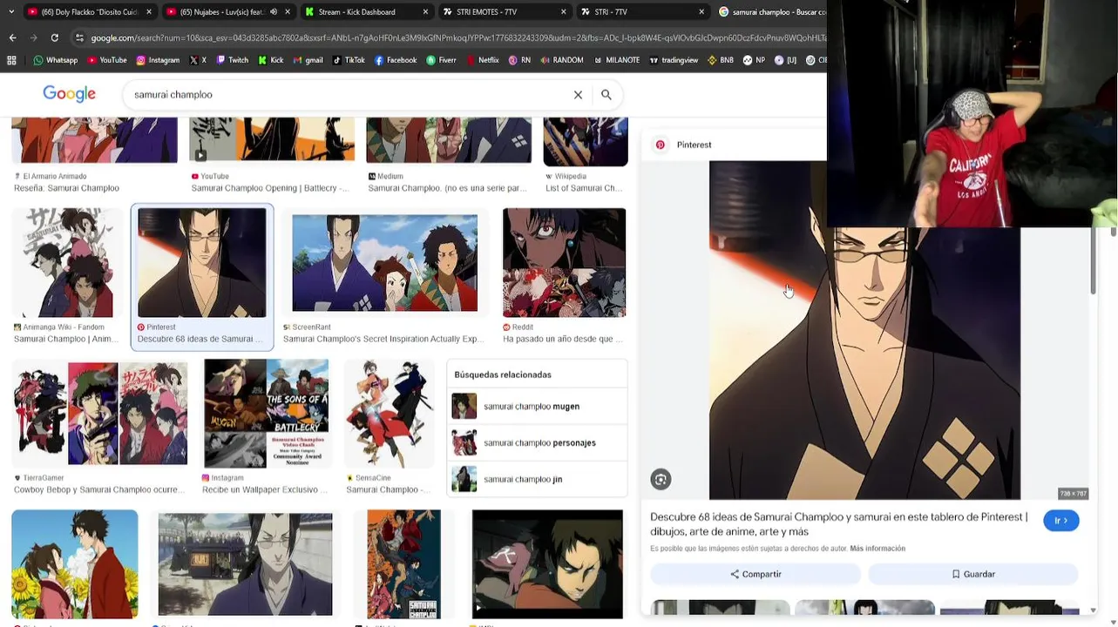Go back to previous page
1118x627 pixels.
(12, 37)
